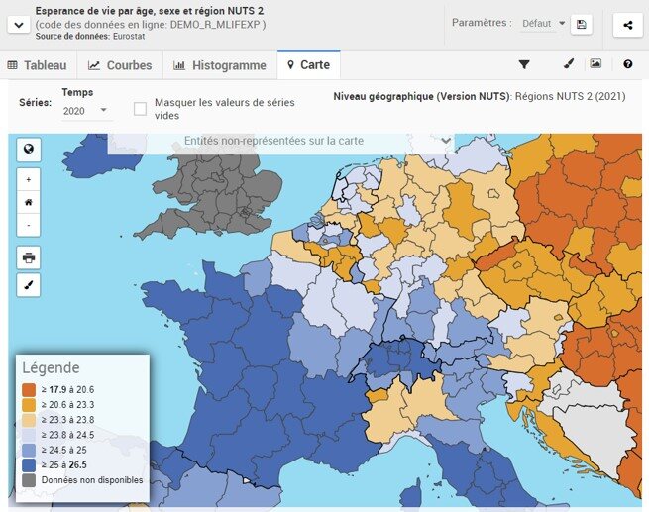Click the share icon button
649x512 pixels.
coord(628,25)
